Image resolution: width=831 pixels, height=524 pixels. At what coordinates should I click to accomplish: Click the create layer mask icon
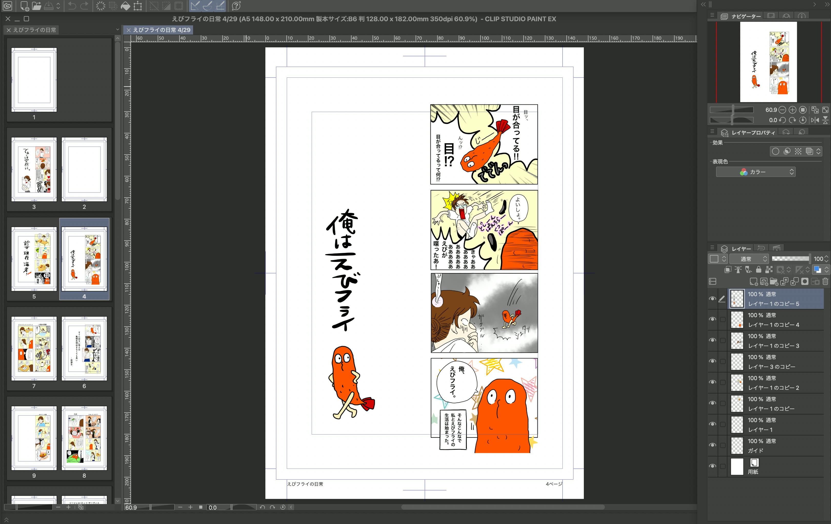805,282
